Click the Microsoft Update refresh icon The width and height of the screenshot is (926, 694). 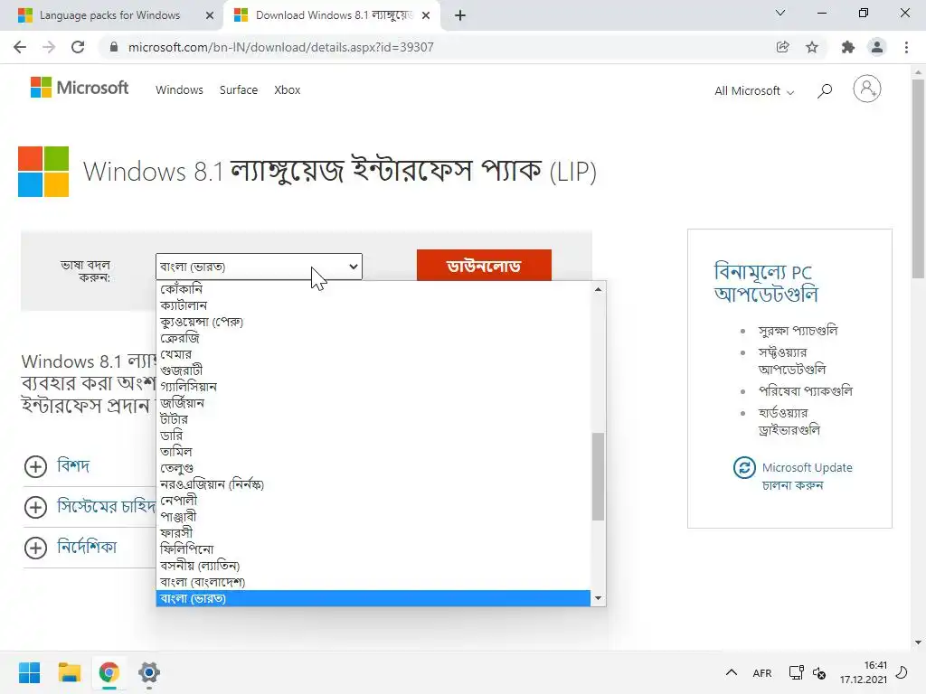(x=744, y=467)
